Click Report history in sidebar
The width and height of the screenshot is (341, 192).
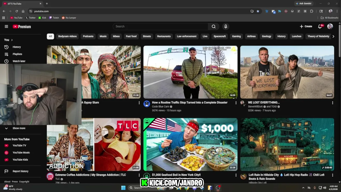[20, 171]
